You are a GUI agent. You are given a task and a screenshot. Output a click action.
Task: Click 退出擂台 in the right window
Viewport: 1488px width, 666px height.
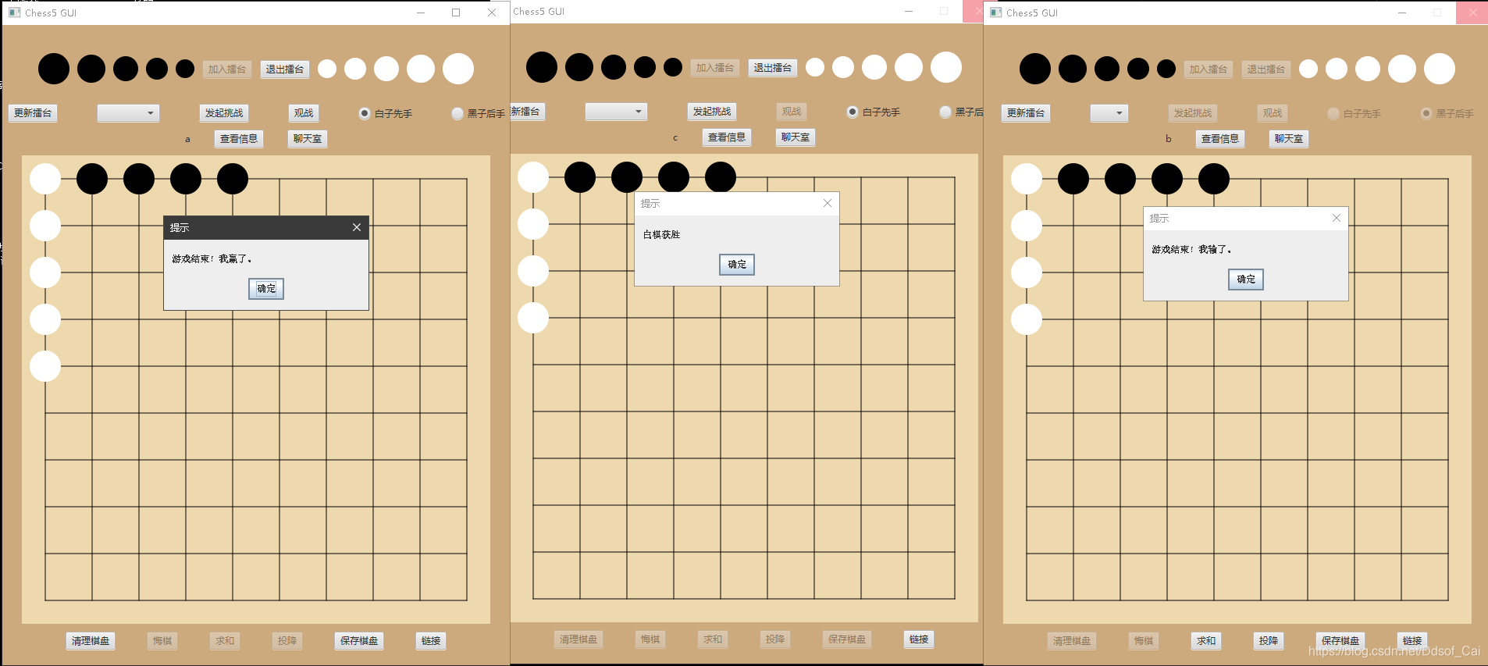tap(1266, 69)
